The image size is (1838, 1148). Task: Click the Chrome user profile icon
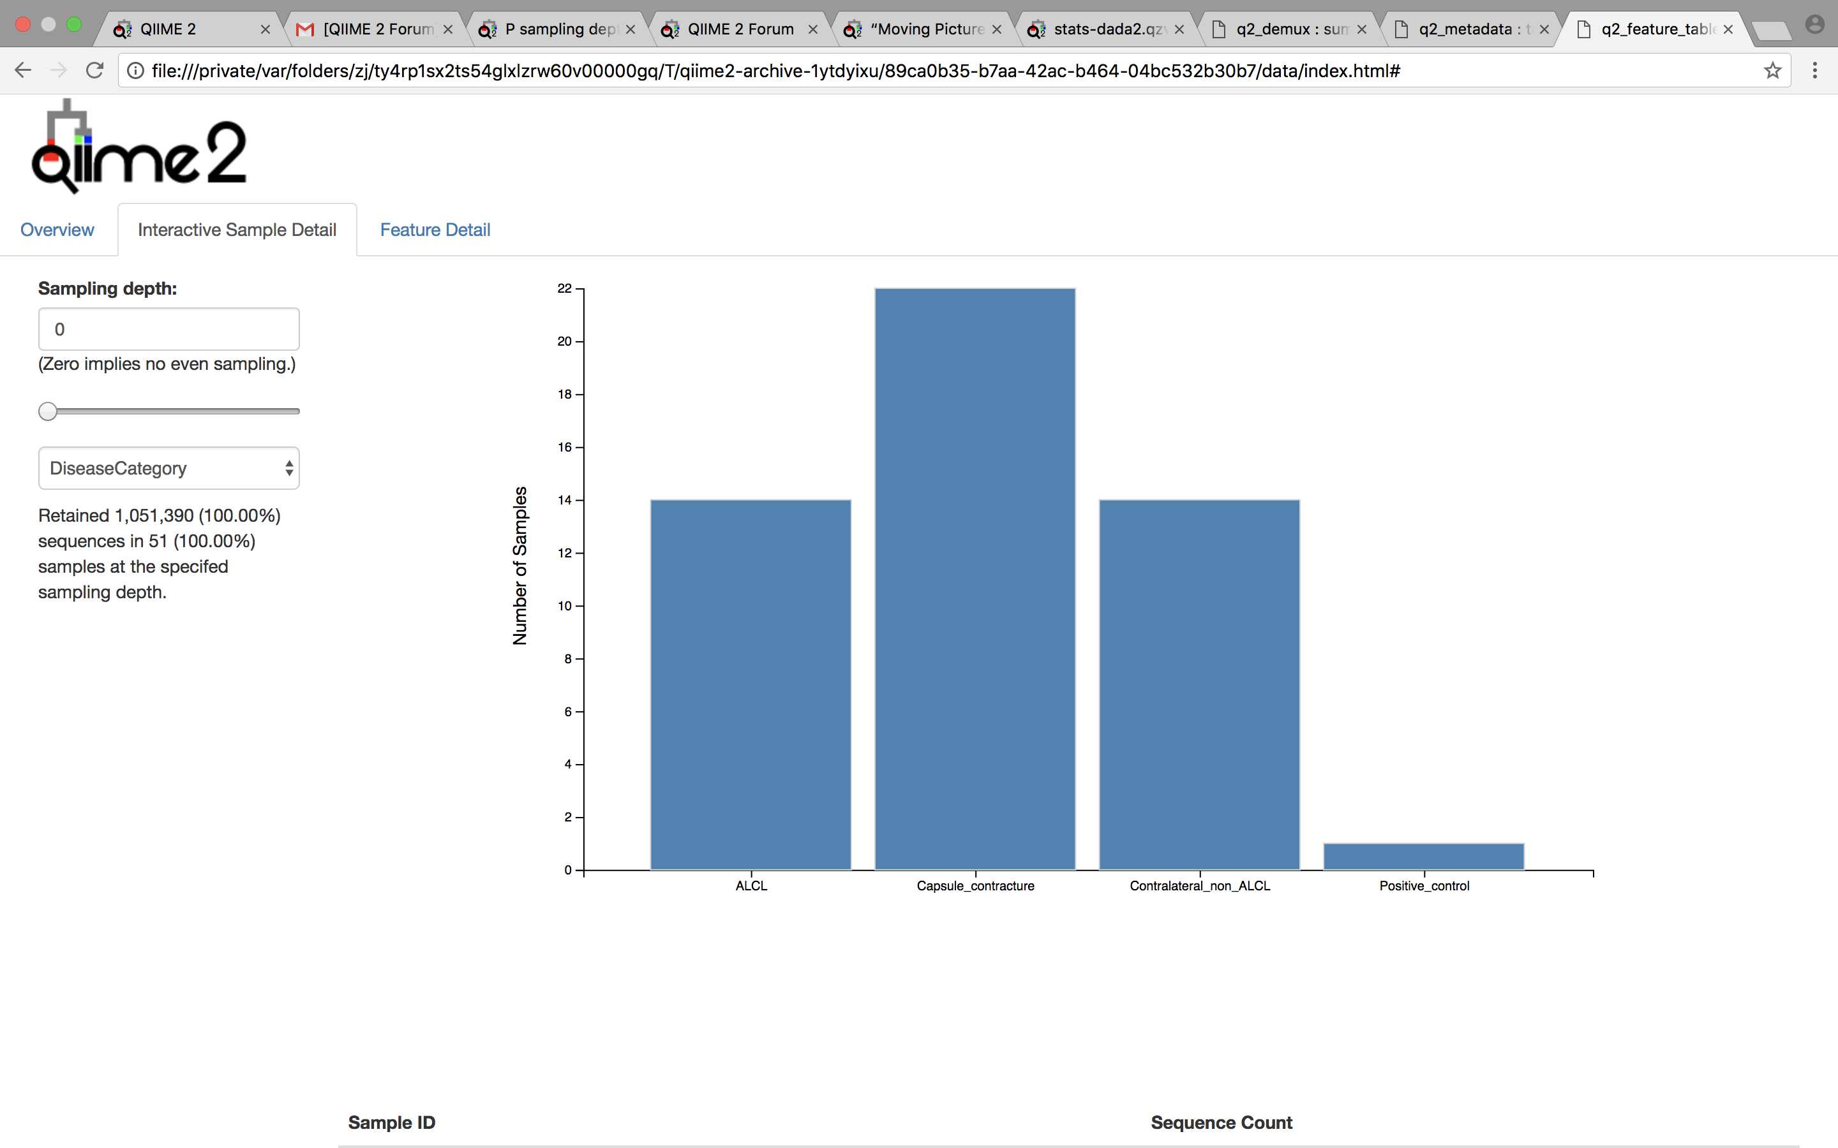point(1814,25)
